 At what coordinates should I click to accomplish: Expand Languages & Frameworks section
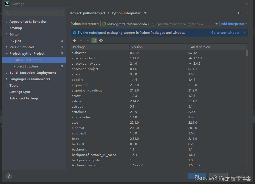7,79
